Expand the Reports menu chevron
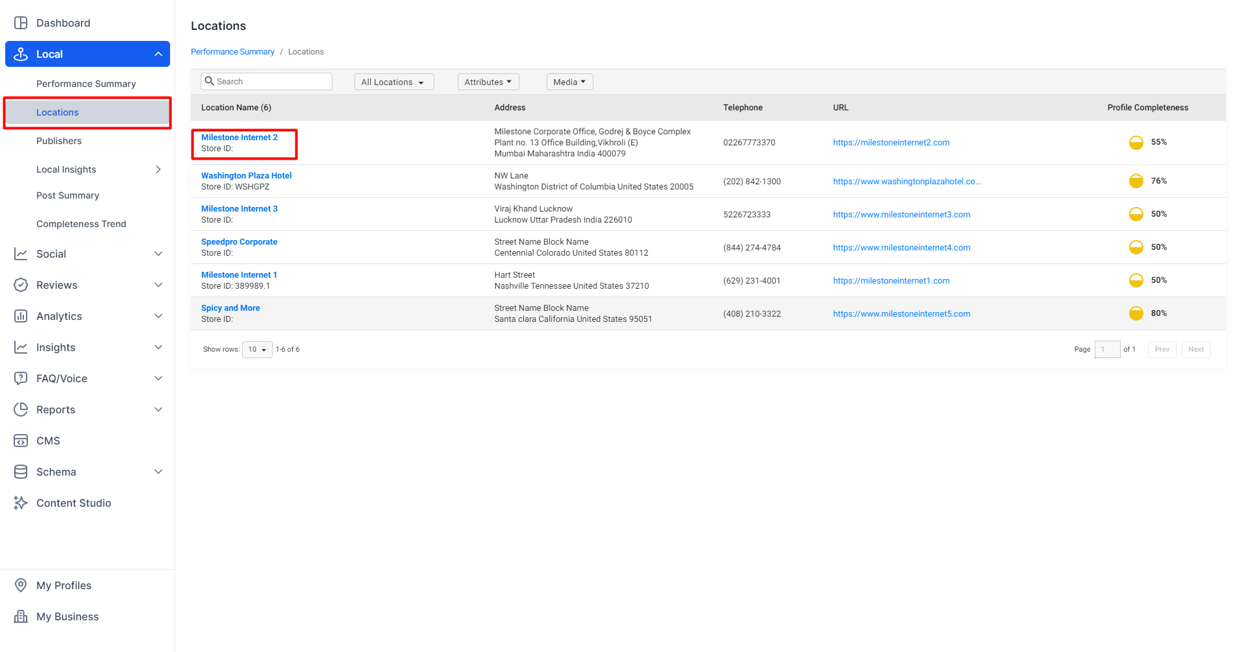Screen dimensions: 1246x652 (x=158, y=409)
